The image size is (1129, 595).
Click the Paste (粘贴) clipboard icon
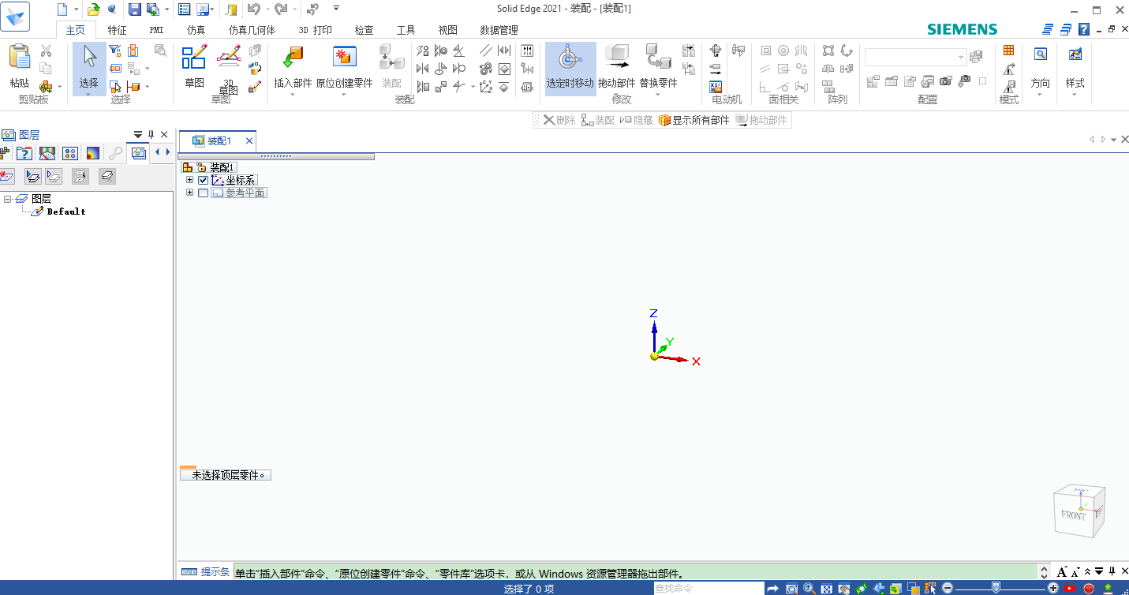click(x=20, y=58)
